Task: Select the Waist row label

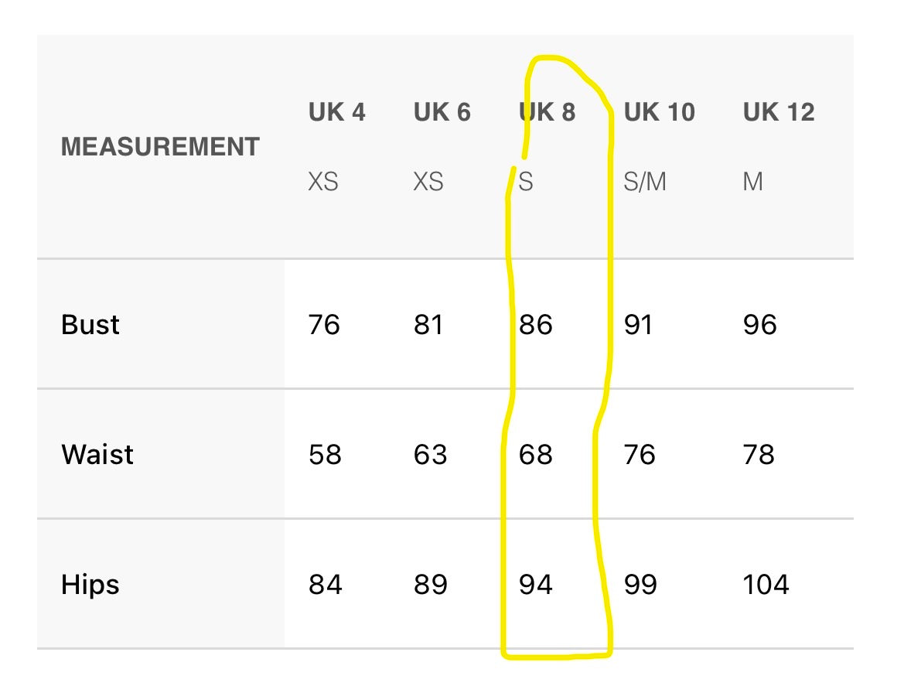Action: click(x=97, y=454)
